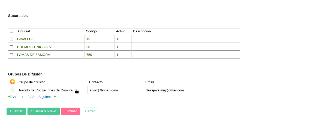Viewport: 310px width, 123px height.
Task: Select the CHEMOTECNICA S.A. checkbox
Action: coord(11,47)
